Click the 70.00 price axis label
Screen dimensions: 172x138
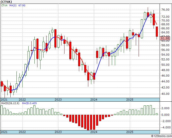[x=165, y=20]
